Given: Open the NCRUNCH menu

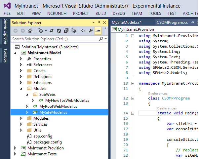Looking at the screenshot, I should (57, 13).
